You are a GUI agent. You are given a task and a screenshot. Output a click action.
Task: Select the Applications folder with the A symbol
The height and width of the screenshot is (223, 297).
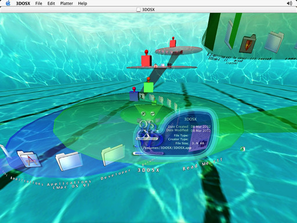29,159
